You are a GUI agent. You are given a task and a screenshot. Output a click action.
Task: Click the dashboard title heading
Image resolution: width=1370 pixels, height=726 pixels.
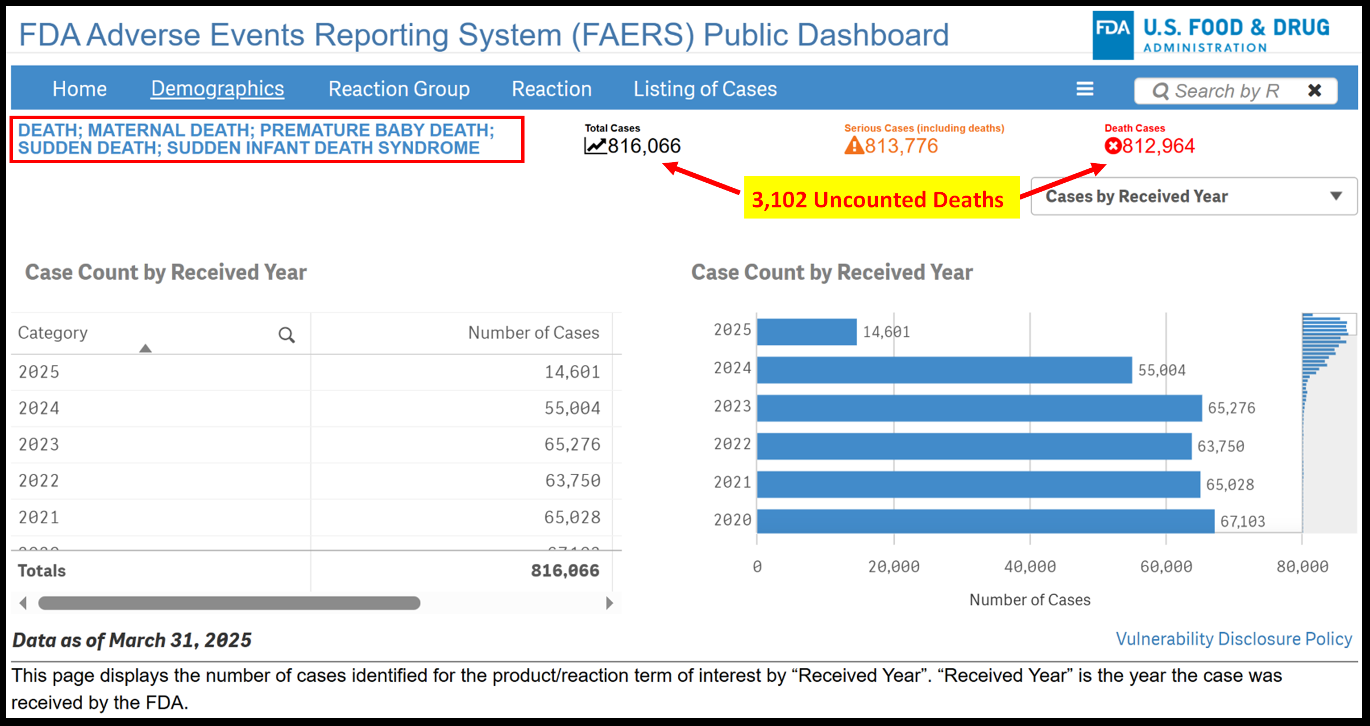484,35
